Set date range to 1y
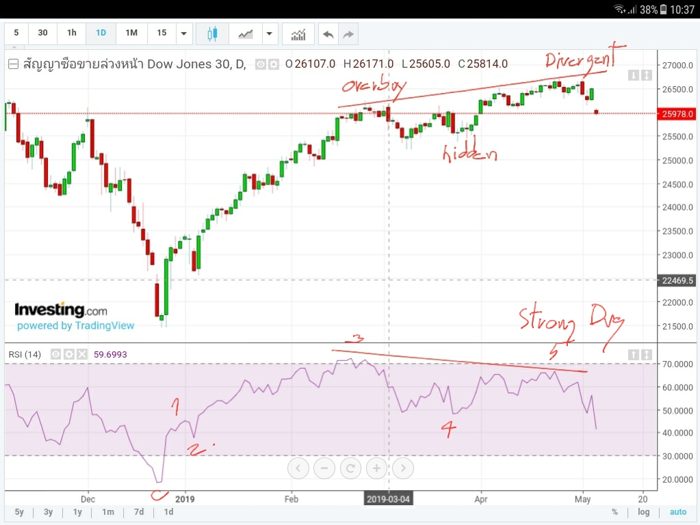This screenshot has width=700, height=525. pos(78,512)
